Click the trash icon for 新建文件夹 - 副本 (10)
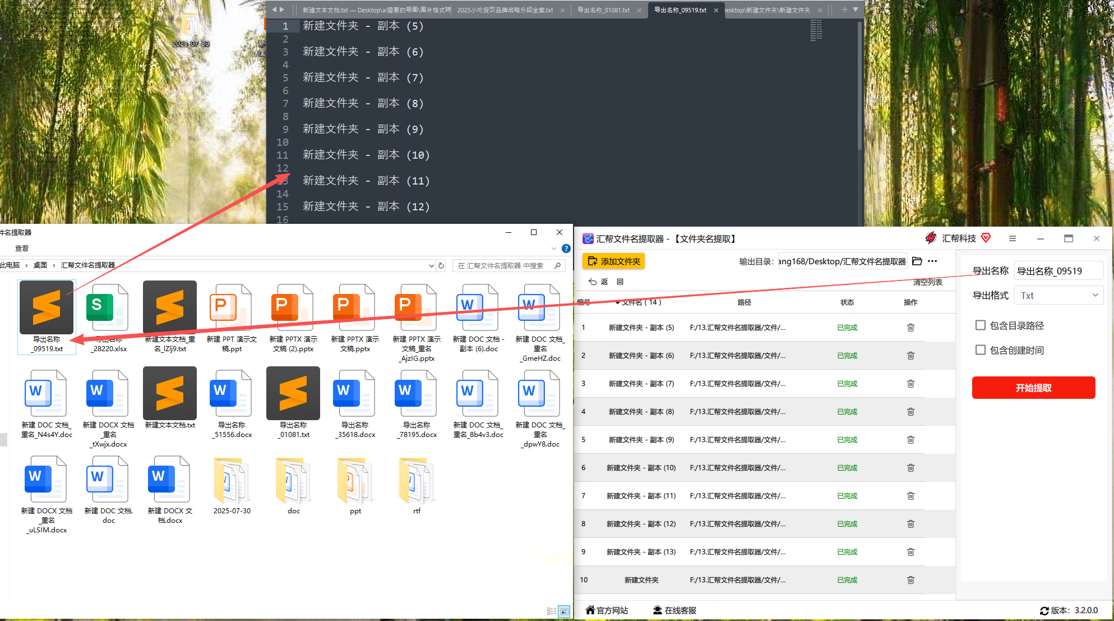Viewport: 1114px width, 621px height. 910,468
